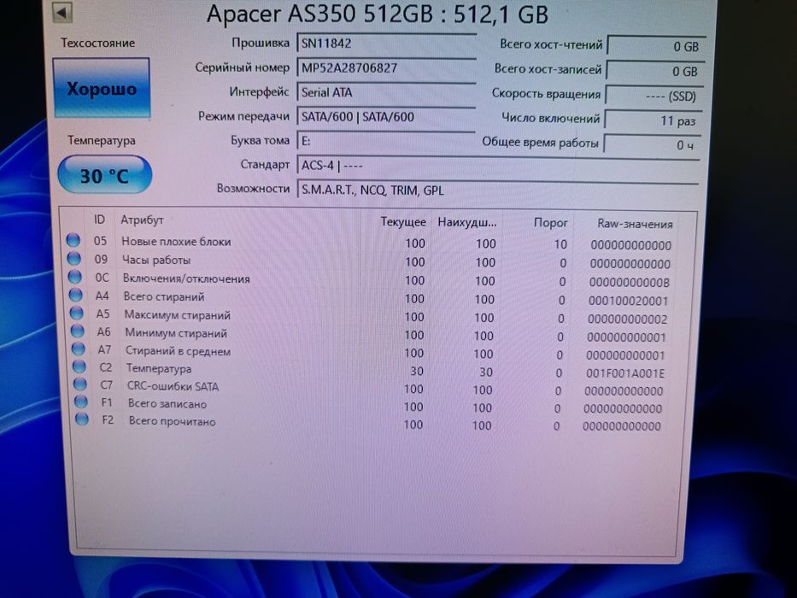Click the previous disk arrow button

coord(62,13)
